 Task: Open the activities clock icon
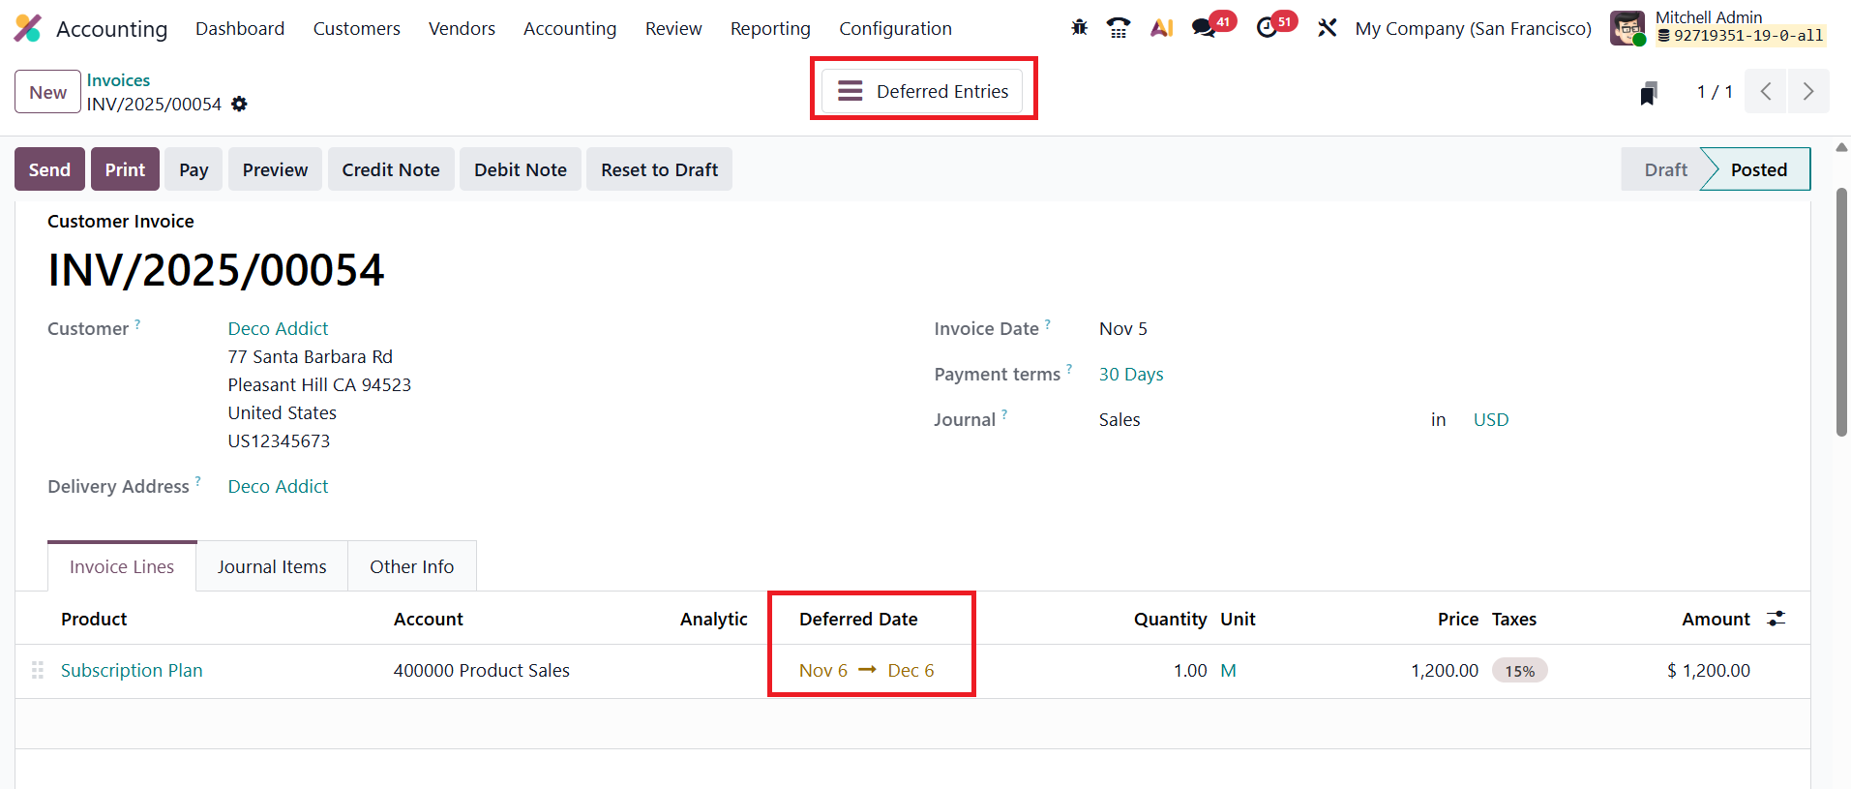coord(1267,28)
